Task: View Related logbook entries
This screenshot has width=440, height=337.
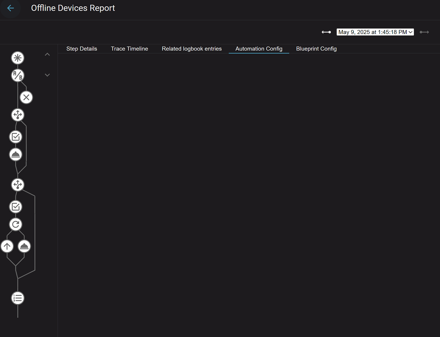Action: click(x=191, y=49)
